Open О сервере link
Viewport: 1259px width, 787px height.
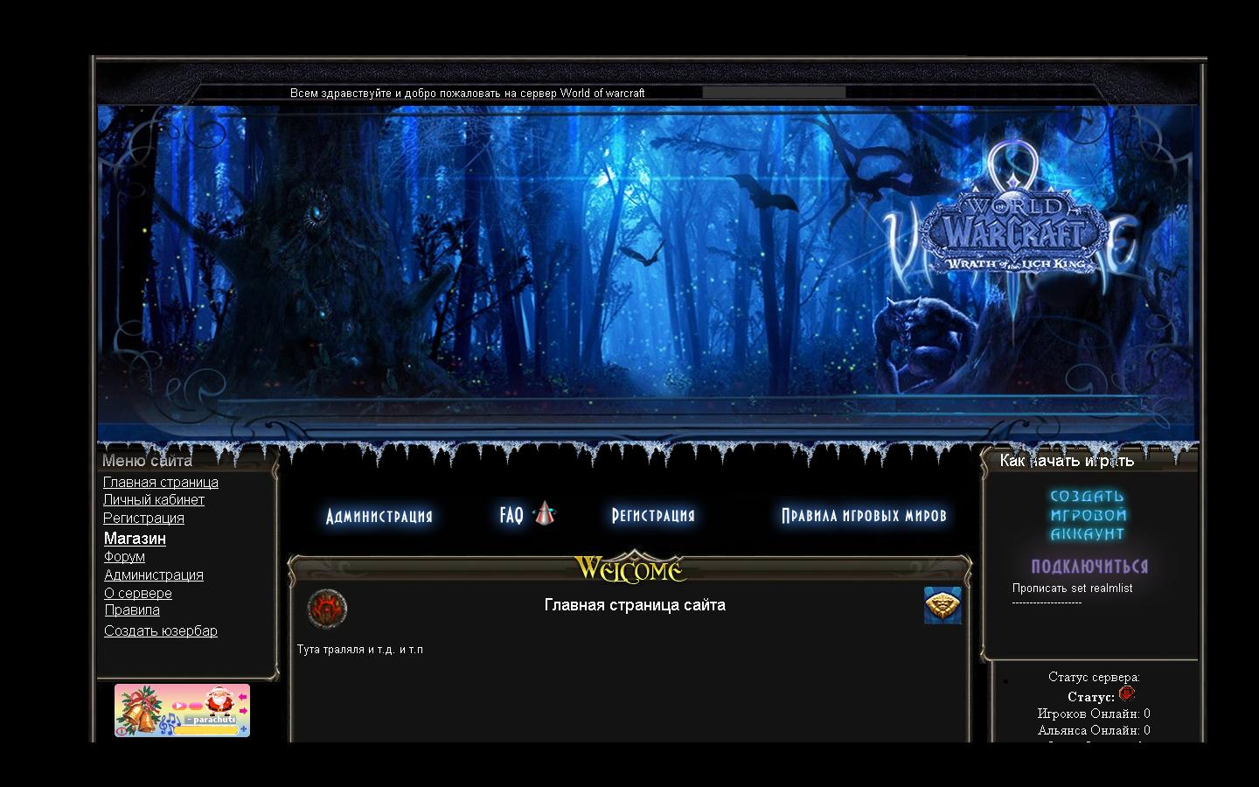point(138,593)
